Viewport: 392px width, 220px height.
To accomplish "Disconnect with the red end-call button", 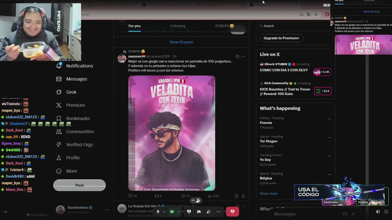I will [x=232, y=211].
